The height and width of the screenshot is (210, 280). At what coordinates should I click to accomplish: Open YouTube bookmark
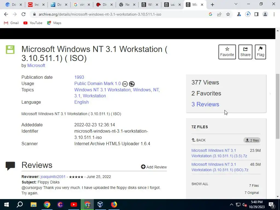tap(33, 23)
